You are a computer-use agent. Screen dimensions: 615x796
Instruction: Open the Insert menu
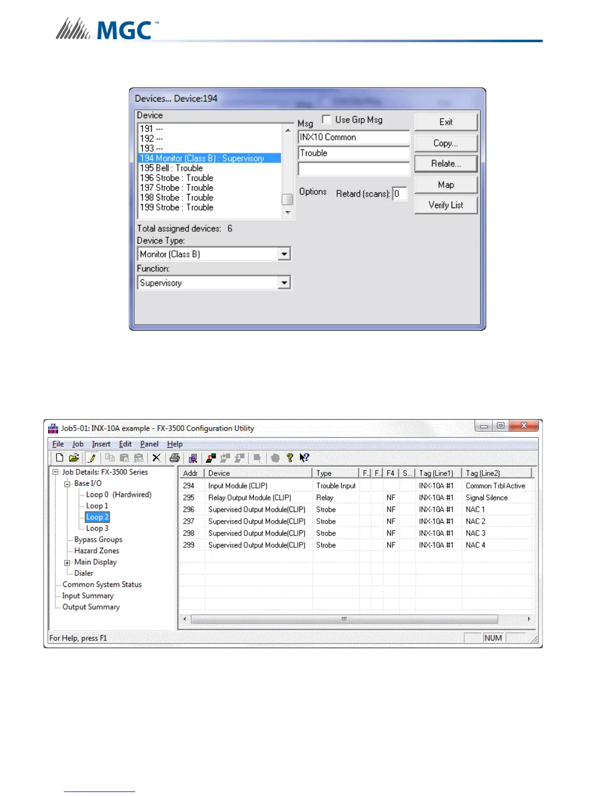101,444
